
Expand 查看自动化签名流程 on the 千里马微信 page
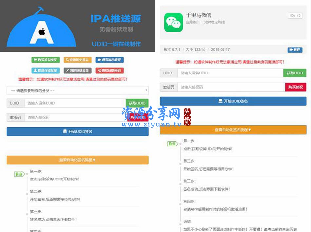click(233, 130)
